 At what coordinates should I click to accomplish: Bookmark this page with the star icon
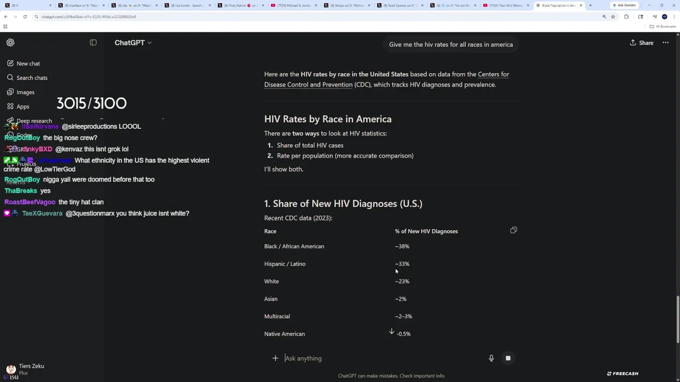click(x=613, y=16)
